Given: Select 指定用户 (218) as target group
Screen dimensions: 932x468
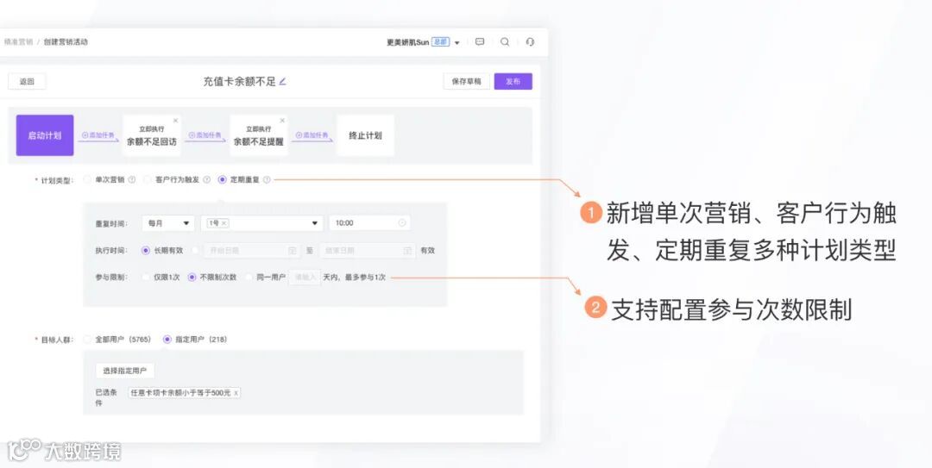Looking at the screenshot, I should [x=167, y=339].
